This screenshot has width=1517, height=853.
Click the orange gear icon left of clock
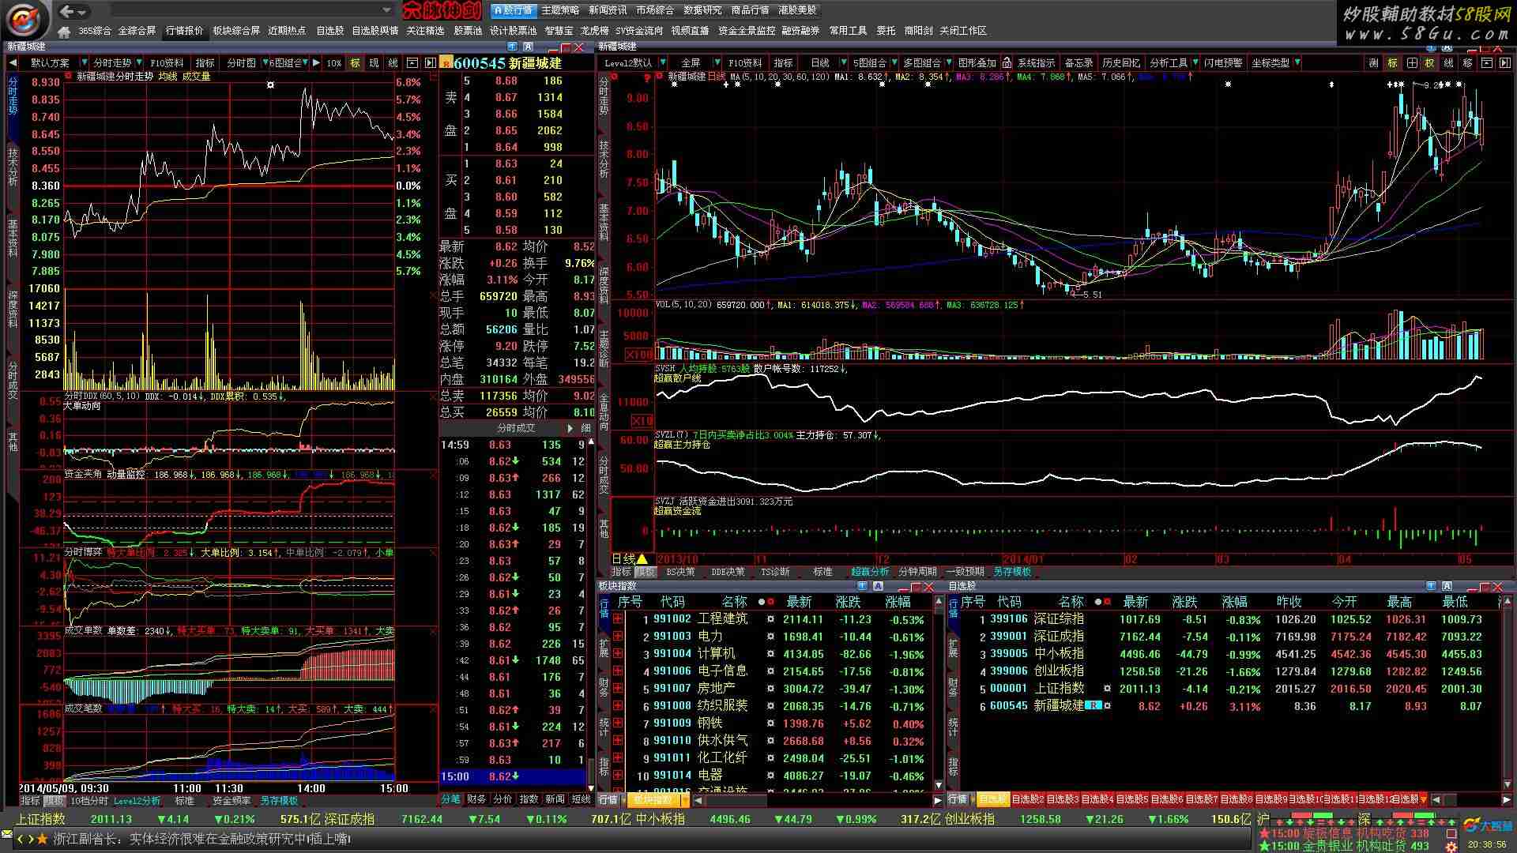click(x=1452, y=847)
